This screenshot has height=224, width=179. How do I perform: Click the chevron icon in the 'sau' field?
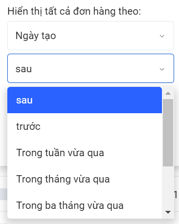(162, 69)
